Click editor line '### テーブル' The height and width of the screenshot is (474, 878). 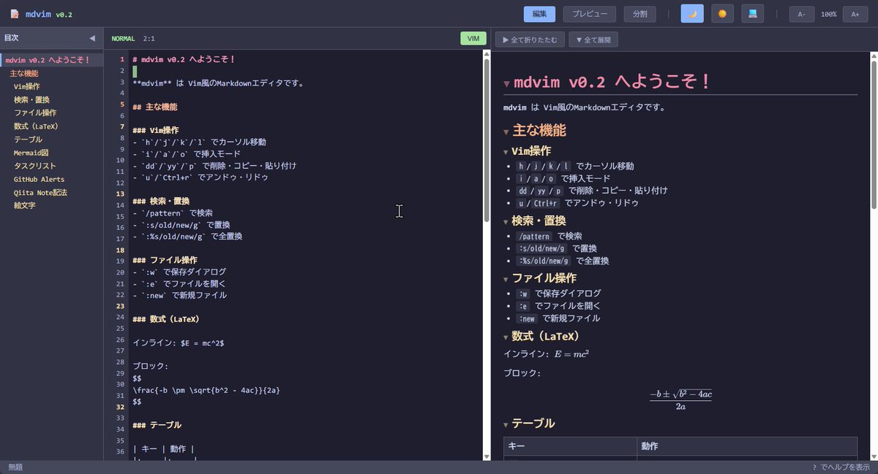(x=157, y=424)
